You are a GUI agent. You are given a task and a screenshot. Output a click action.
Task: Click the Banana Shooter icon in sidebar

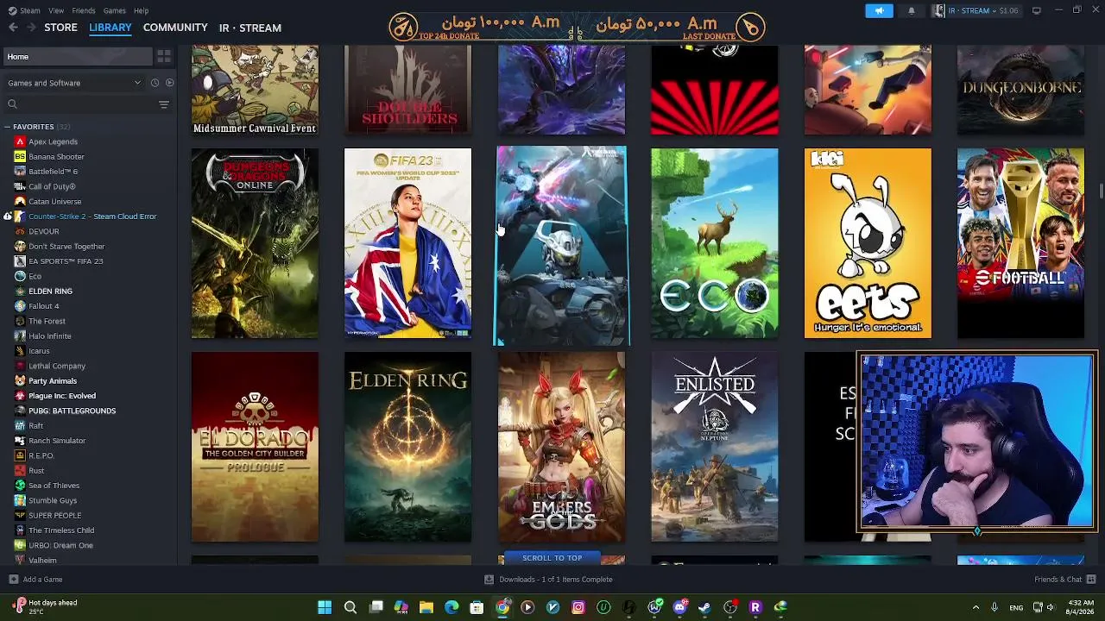[x=20, y=157]
